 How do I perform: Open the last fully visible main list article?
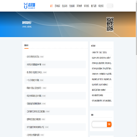(36, 127)
